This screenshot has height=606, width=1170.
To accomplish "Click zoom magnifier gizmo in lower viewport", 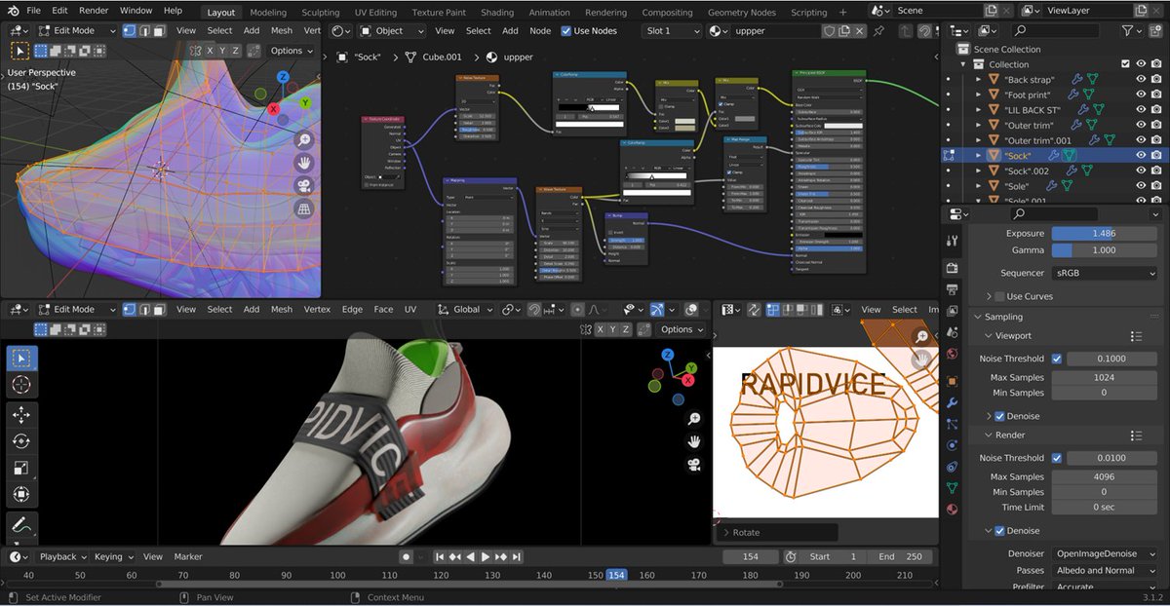I will pos(694,419).
